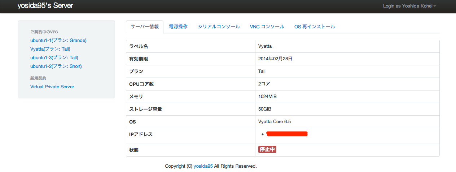Open the VNC コンソール tab
The width and height of the screenshot is (456, 172).
[x=267, y=27]
